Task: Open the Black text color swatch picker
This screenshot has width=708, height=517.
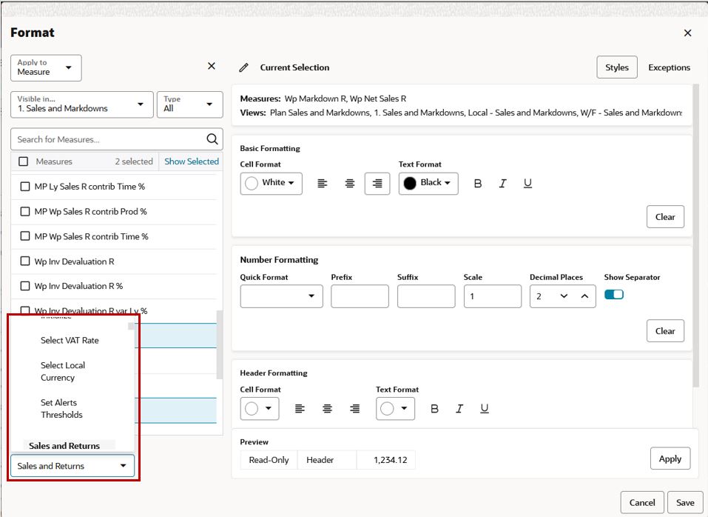Action: click(x=428, y=183)
